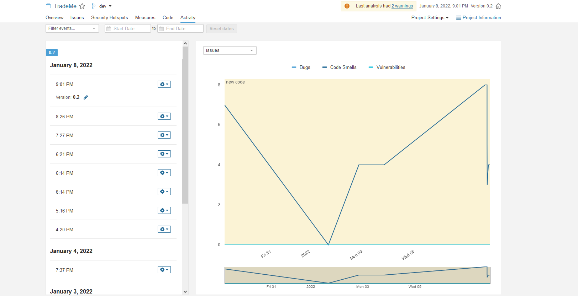The image size is (578, 296).
Task: Open the Security Hotspots tab
Action: tap(110, 17)
